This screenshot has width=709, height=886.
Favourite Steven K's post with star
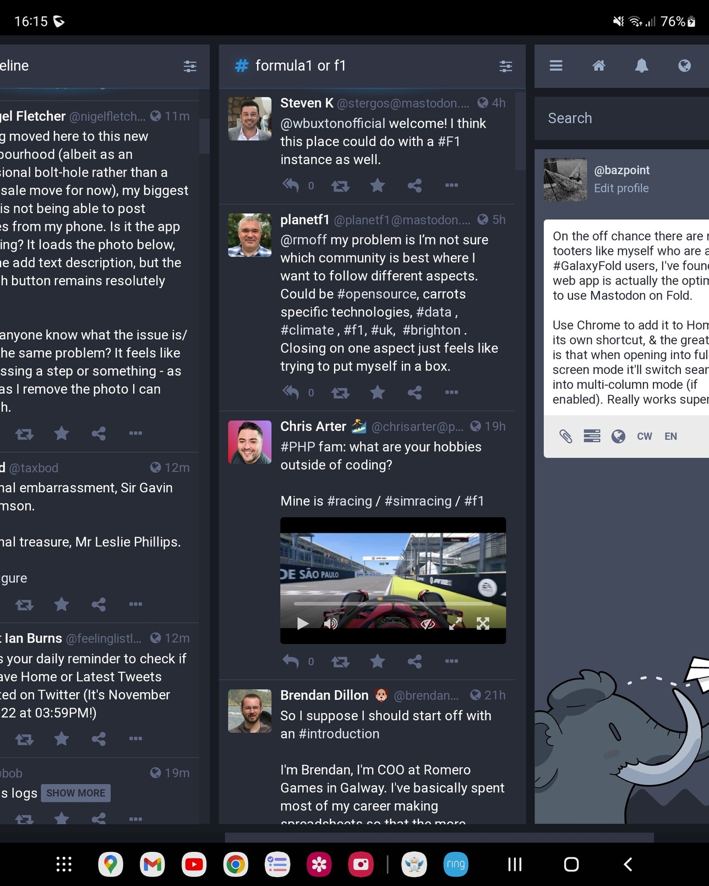click(378, 186)
